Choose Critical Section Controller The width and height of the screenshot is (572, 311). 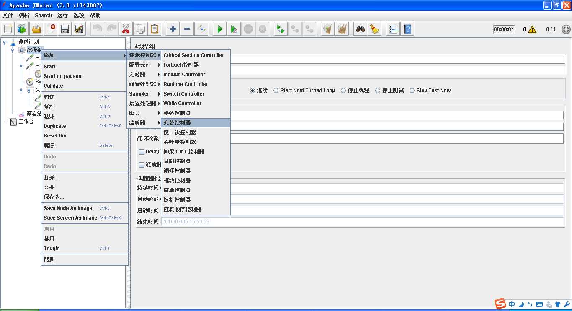click(x=196, y=55)
